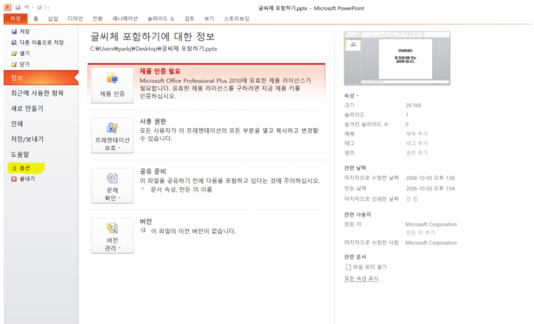
Task: Click the 글씨체 포함하기에 대한 정보 heading
Action: tap(152, 36)
